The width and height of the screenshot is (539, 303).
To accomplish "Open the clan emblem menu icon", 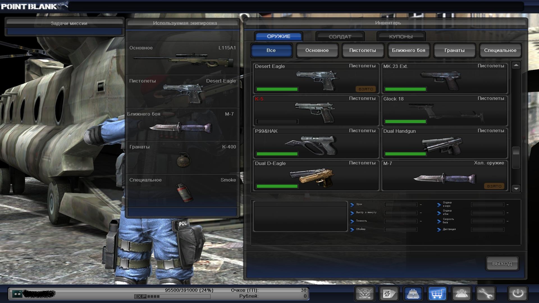I will point(365,294).
